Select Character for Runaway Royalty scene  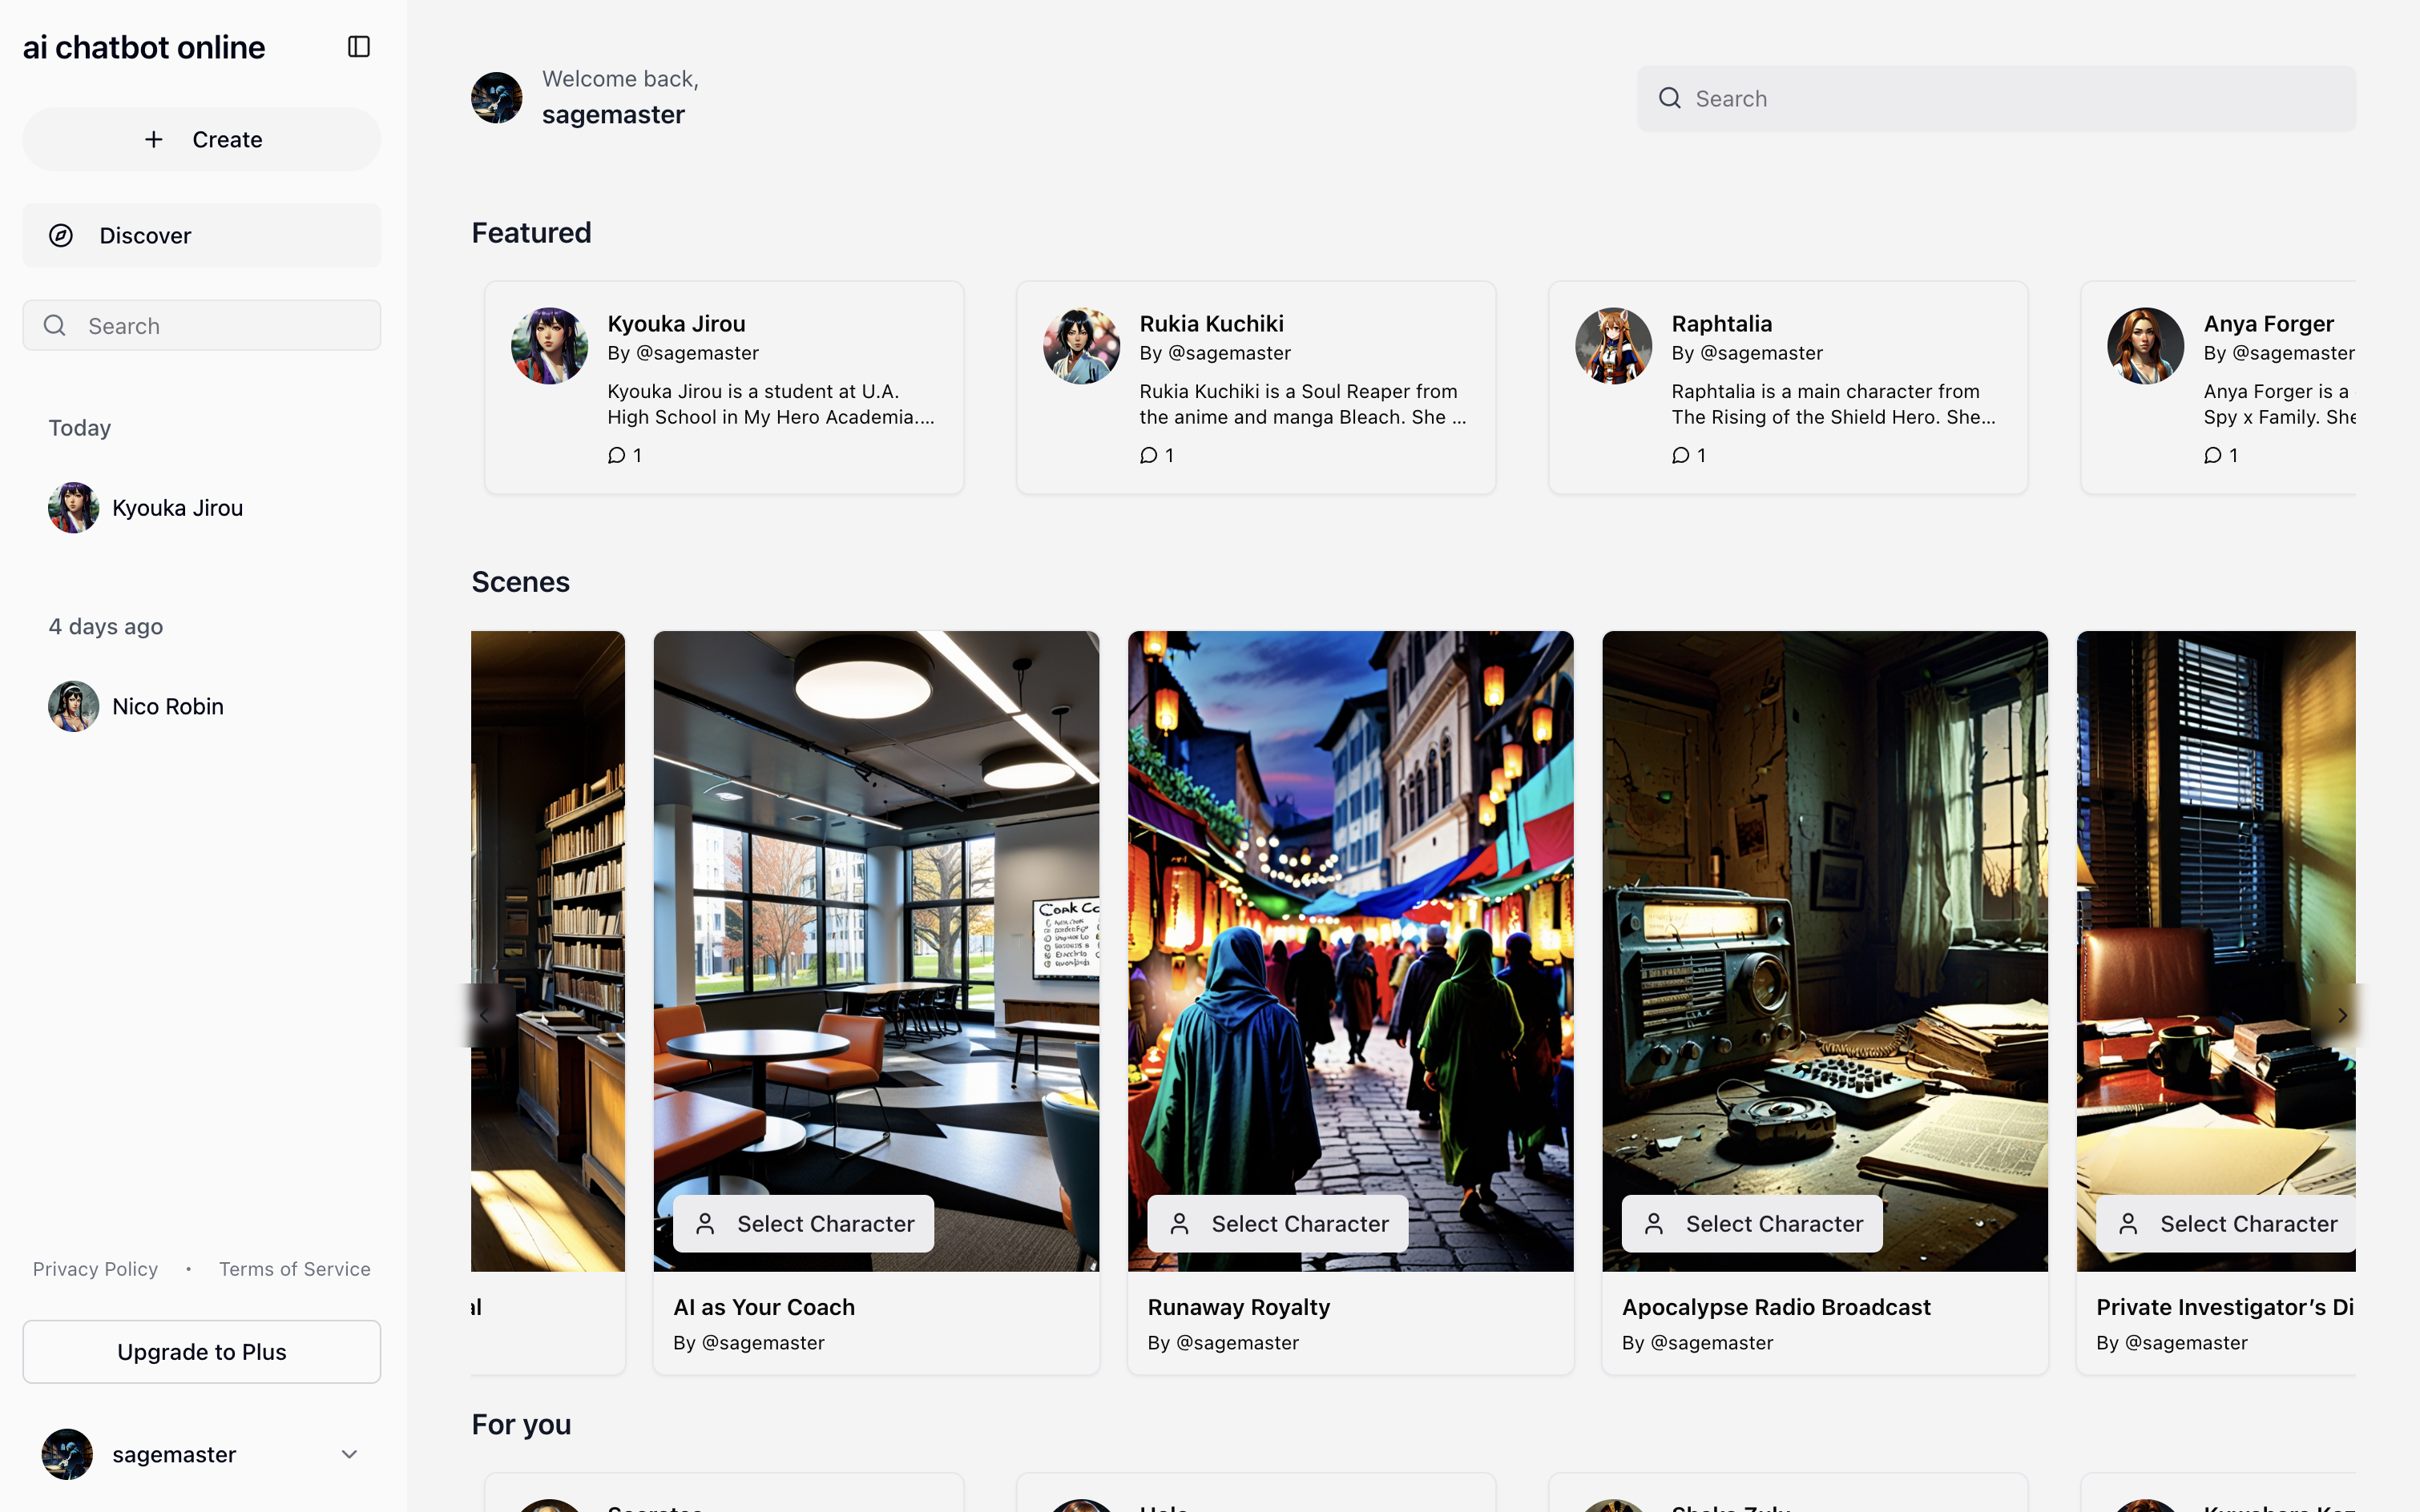(1277, 1224)
